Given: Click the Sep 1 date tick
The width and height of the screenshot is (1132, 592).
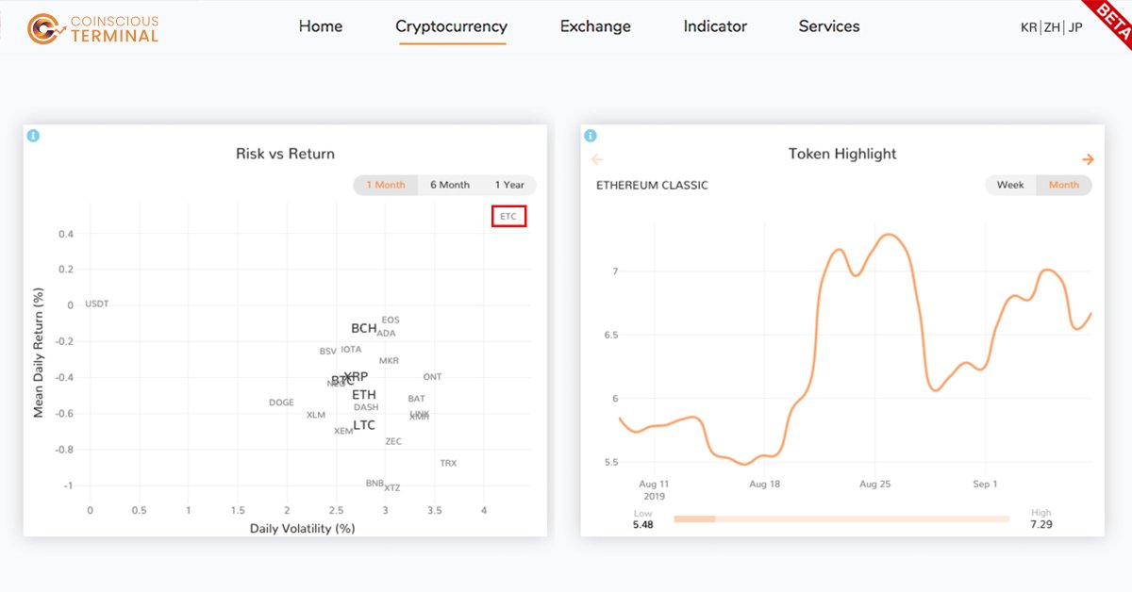Looking at the screenshot, I should [985, 484].
